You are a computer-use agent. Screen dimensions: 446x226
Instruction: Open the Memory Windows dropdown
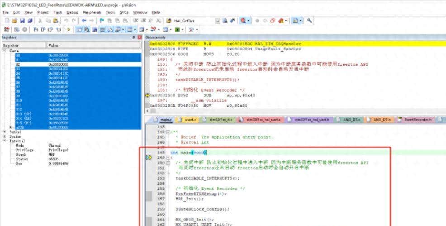(135, 29)
